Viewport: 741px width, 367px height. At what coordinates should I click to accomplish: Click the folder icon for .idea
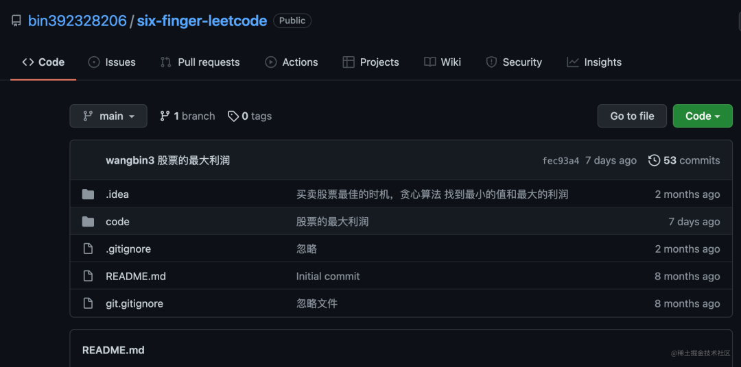88,194
